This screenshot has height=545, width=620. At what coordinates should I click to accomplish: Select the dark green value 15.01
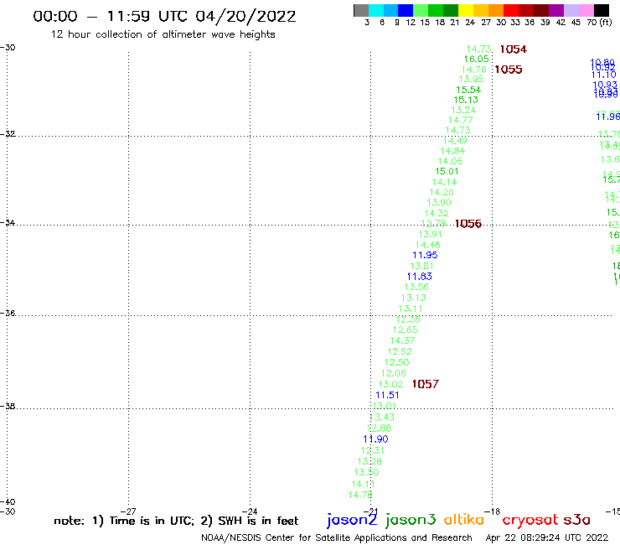(x=447, y=172)
